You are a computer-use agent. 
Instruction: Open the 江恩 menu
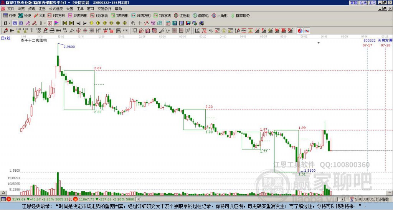click(42, 9)
